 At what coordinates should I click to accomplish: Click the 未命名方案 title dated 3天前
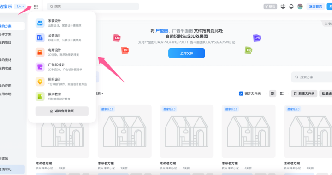coord(168,163)
